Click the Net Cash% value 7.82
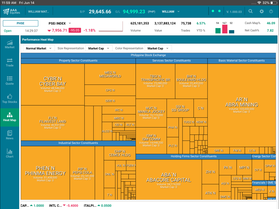 270,30
